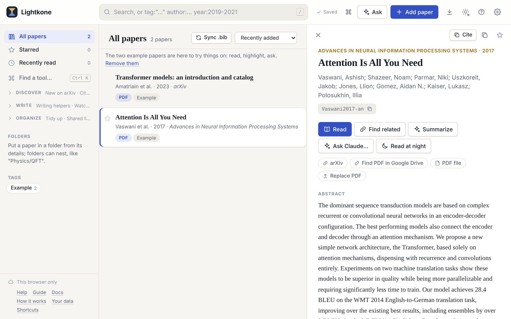Click Sync .bib button
The image size is (511, 319).
click(211, 38)
